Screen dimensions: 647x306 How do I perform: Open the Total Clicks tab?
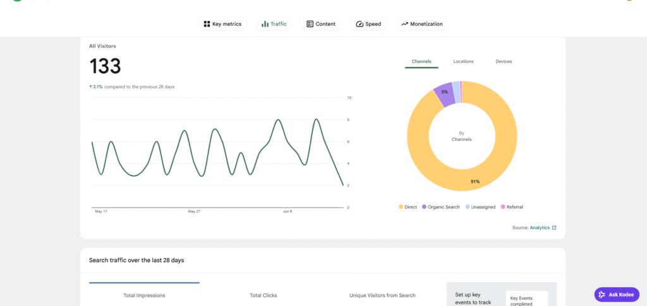tap(263, 295)
